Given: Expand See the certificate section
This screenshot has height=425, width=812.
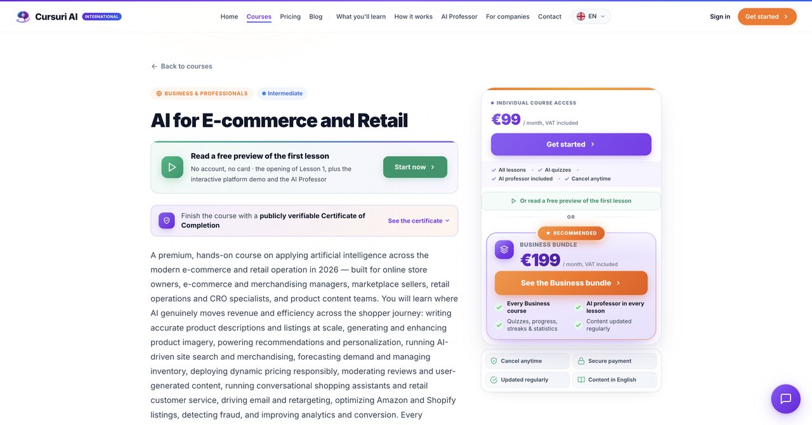Looking at the screenshot, I should (419, 221).
